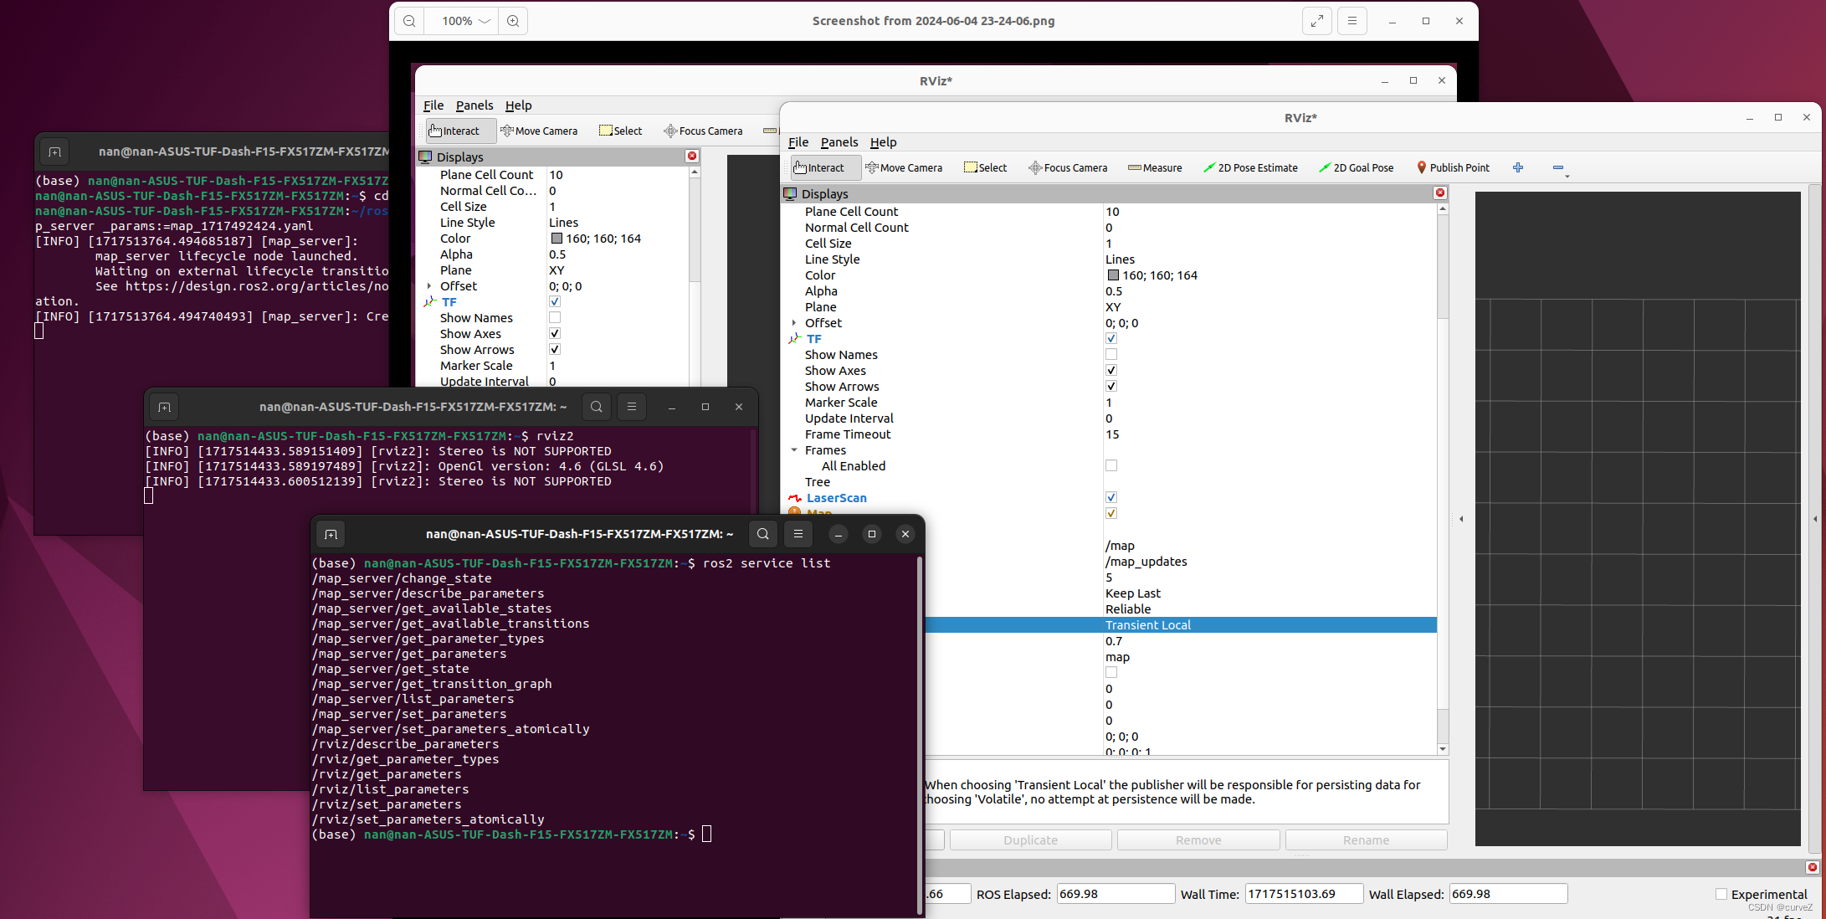The image size is (1826, 919).
Task: Activate the 2D Pose Estimate tool
Action: pos(1251,167)
